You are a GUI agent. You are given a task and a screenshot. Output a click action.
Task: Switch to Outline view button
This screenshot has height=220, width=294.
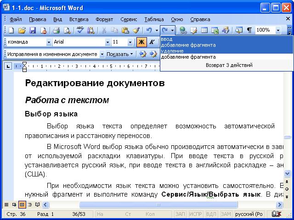click(30, 204)
